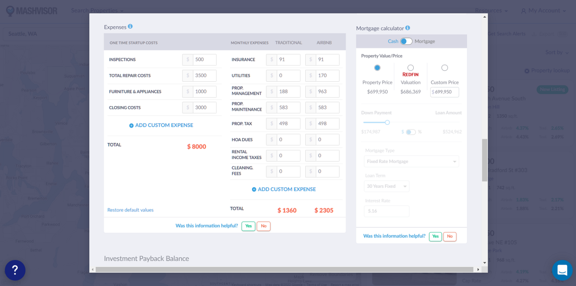Open the live chat bubble icon
Viewport: 576px width, 286px height.
click(x=562, y=270)
